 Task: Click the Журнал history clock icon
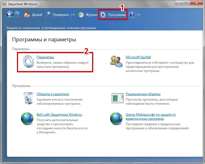[81, 15]
